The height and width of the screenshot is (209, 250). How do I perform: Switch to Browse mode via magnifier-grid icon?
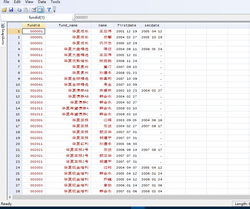pos(41,10)
